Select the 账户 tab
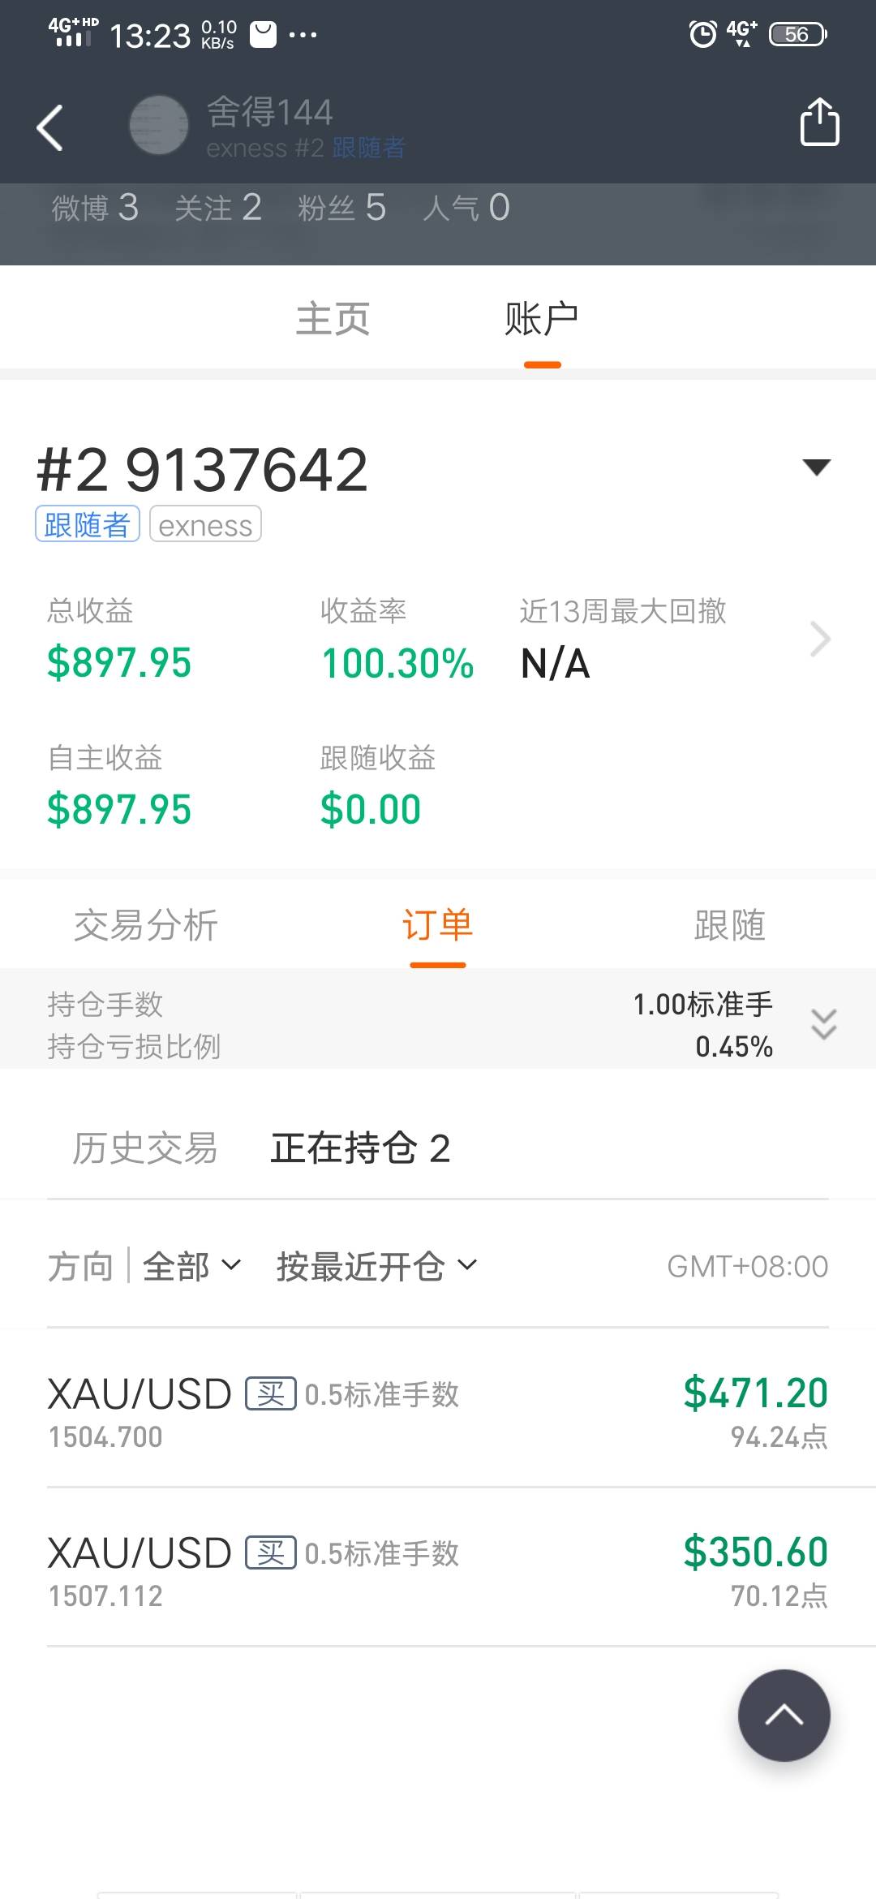The width and height of the screenshot is (876, 1899). tap(542, 319)
